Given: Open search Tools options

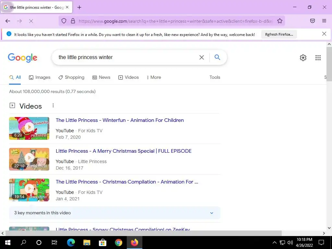Looking at the screenshot, I should click(x=215, y=77).
